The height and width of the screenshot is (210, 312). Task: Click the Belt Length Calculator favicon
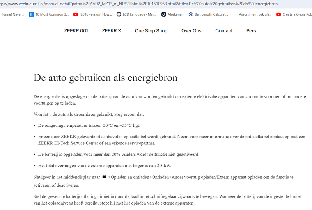pyautogui.click(x=191, y=14)
